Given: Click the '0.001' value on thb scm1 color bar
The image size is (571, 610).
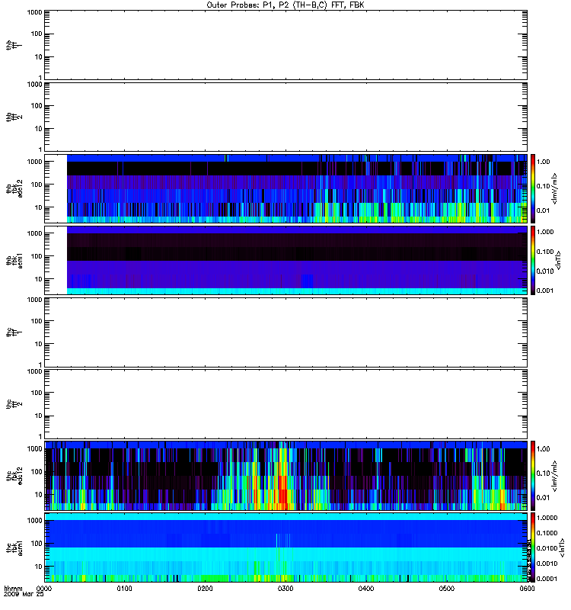Looking at the screenshot, I should click(545, 291).
